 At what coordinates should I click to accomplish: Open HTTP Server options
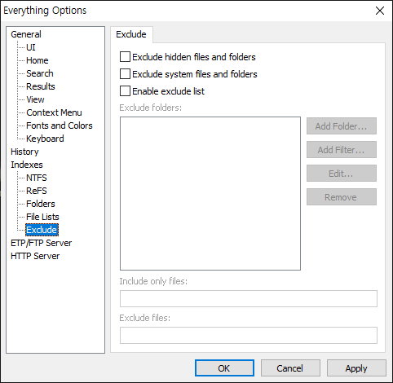click(35, 256)
